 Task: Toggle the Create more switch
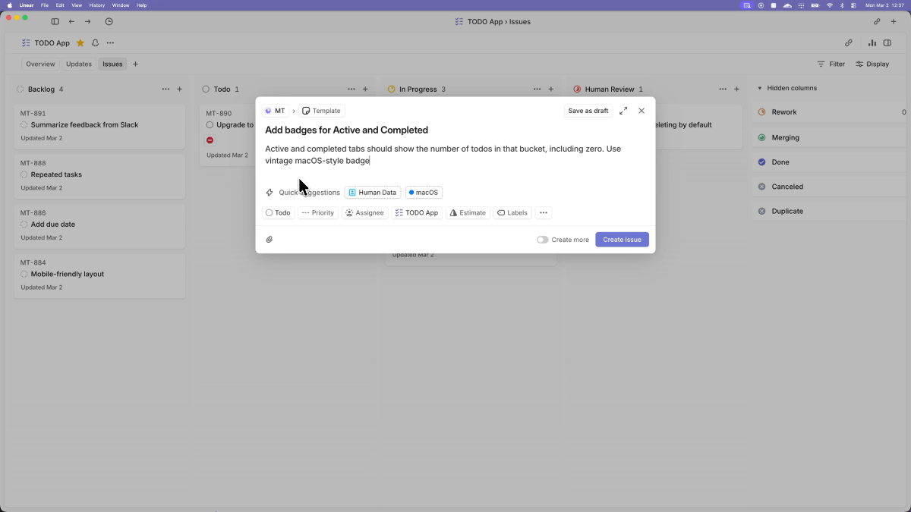point(542,240)
